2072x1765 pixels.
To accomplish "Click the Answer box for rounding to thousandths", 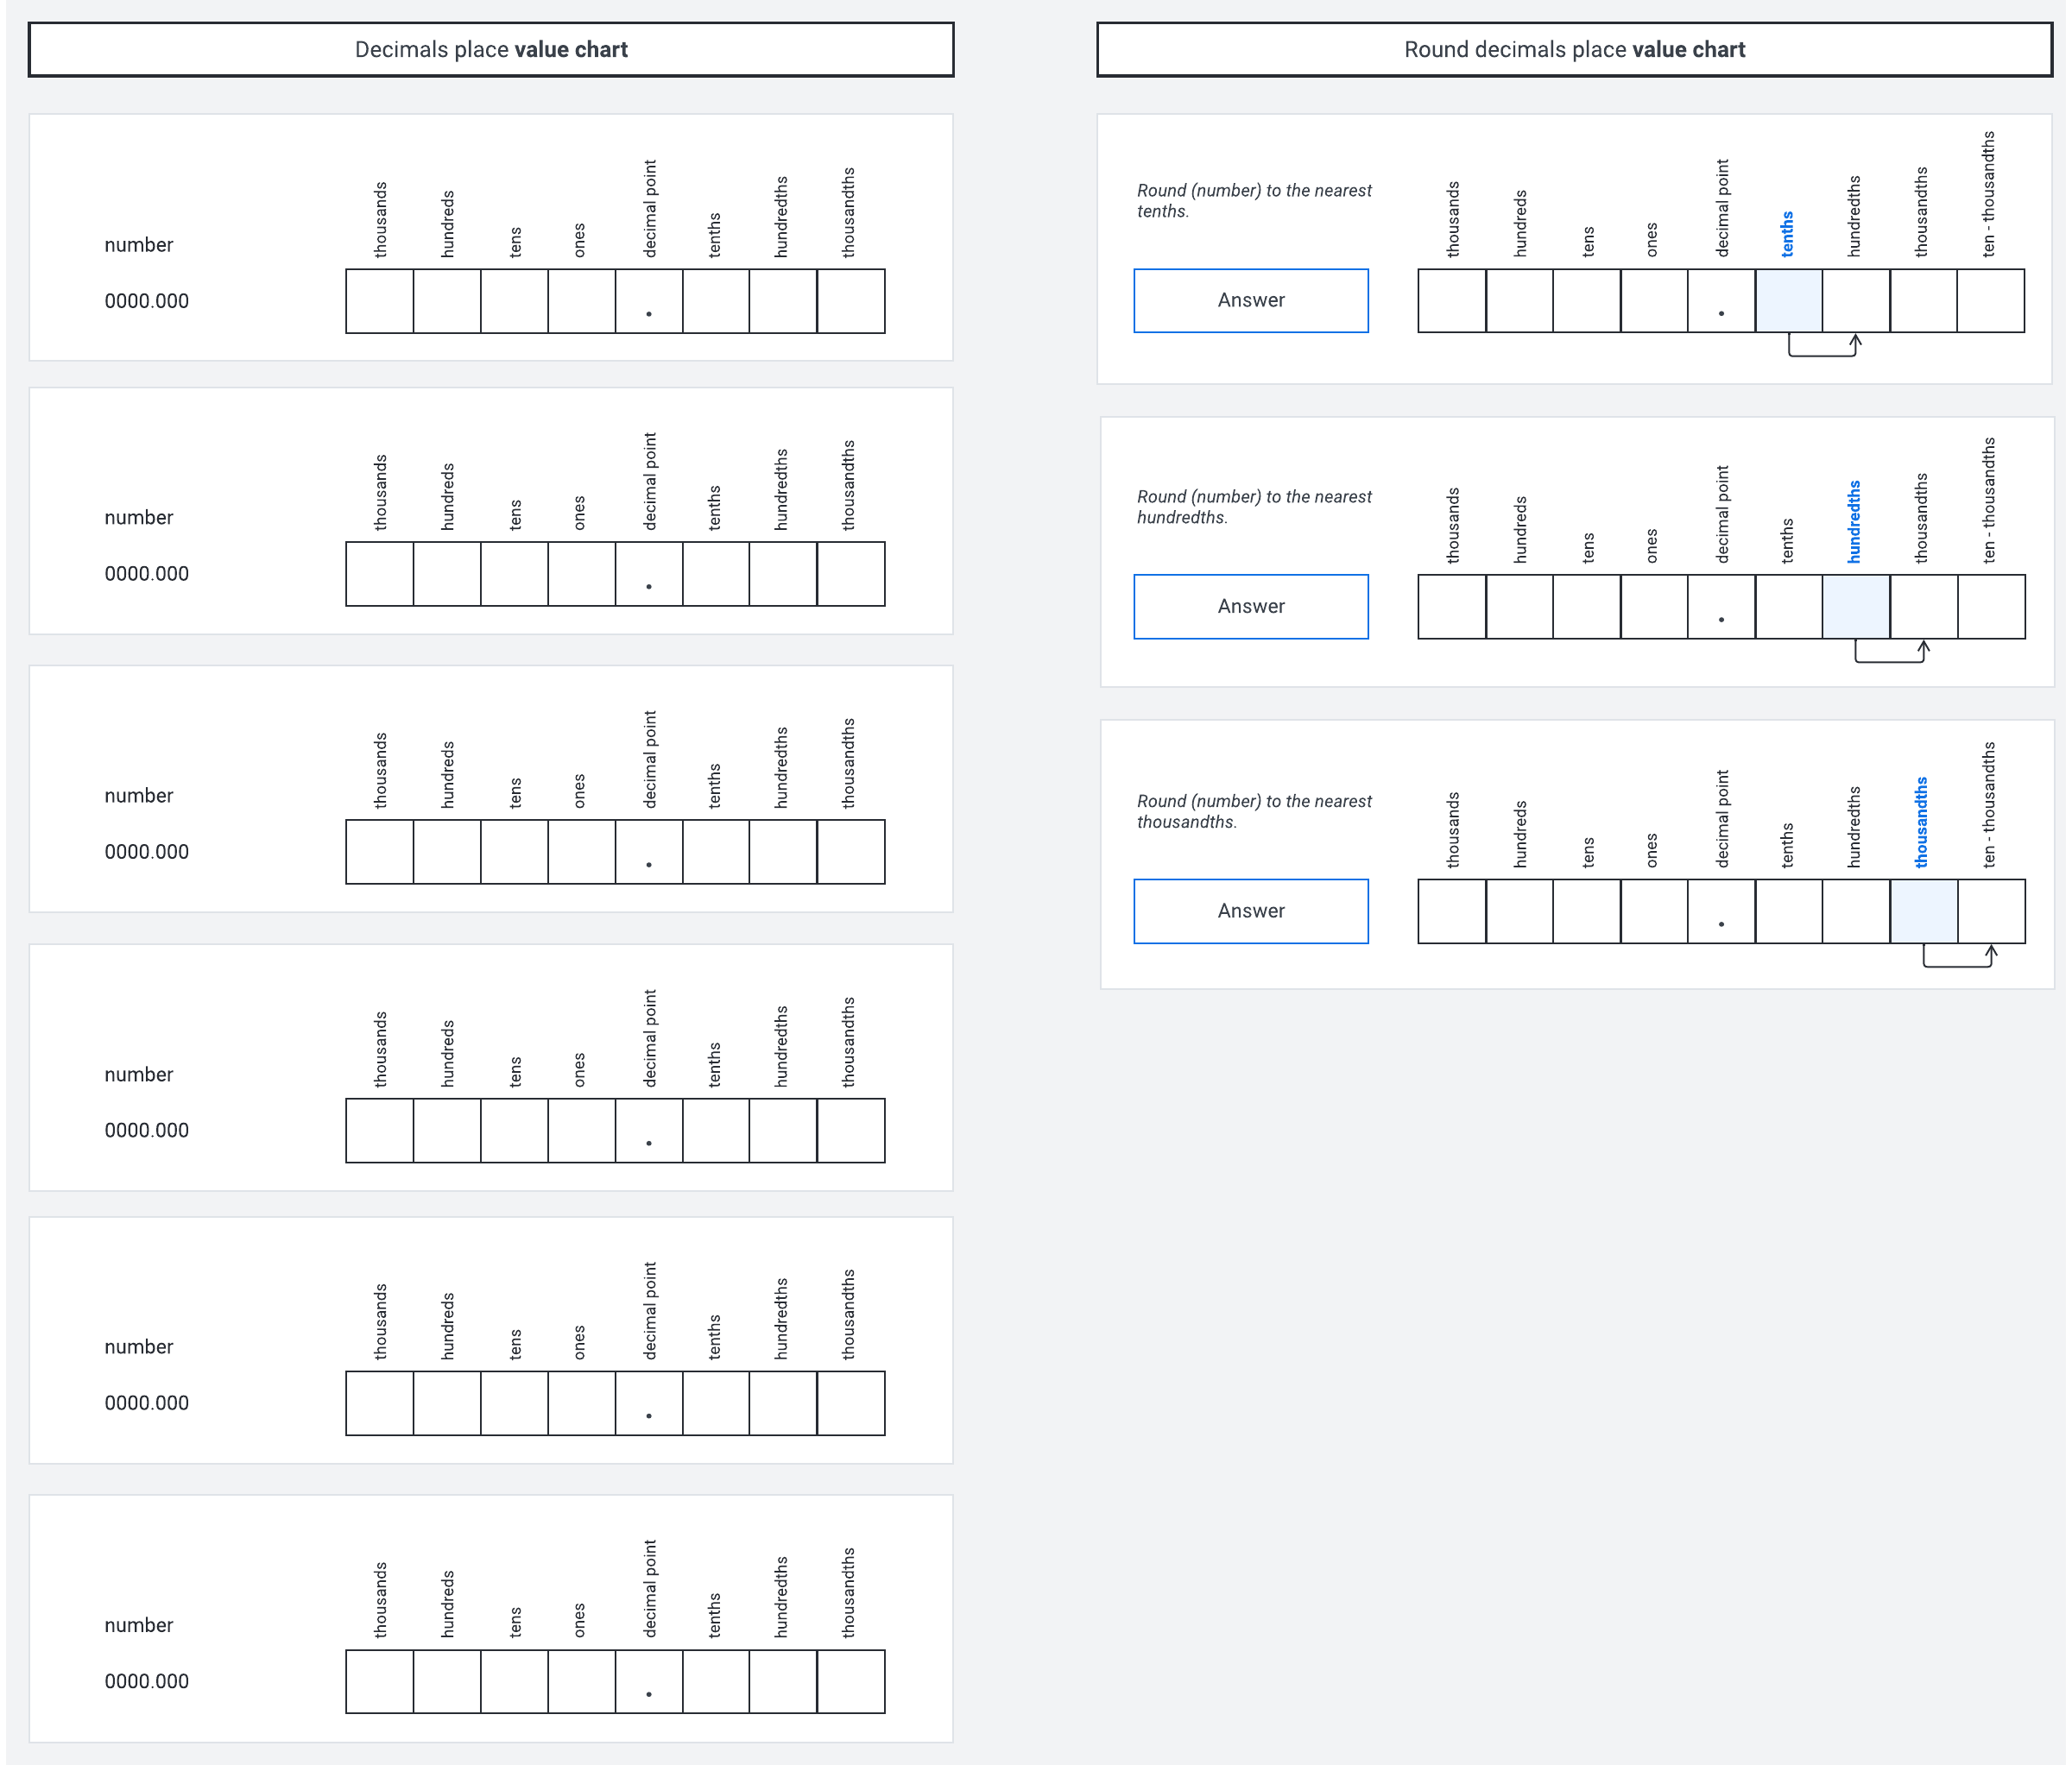I will pyautogui.click(x=1250, y=911).
